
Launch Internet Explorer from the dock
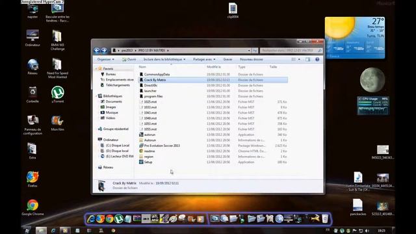[91, 219]
